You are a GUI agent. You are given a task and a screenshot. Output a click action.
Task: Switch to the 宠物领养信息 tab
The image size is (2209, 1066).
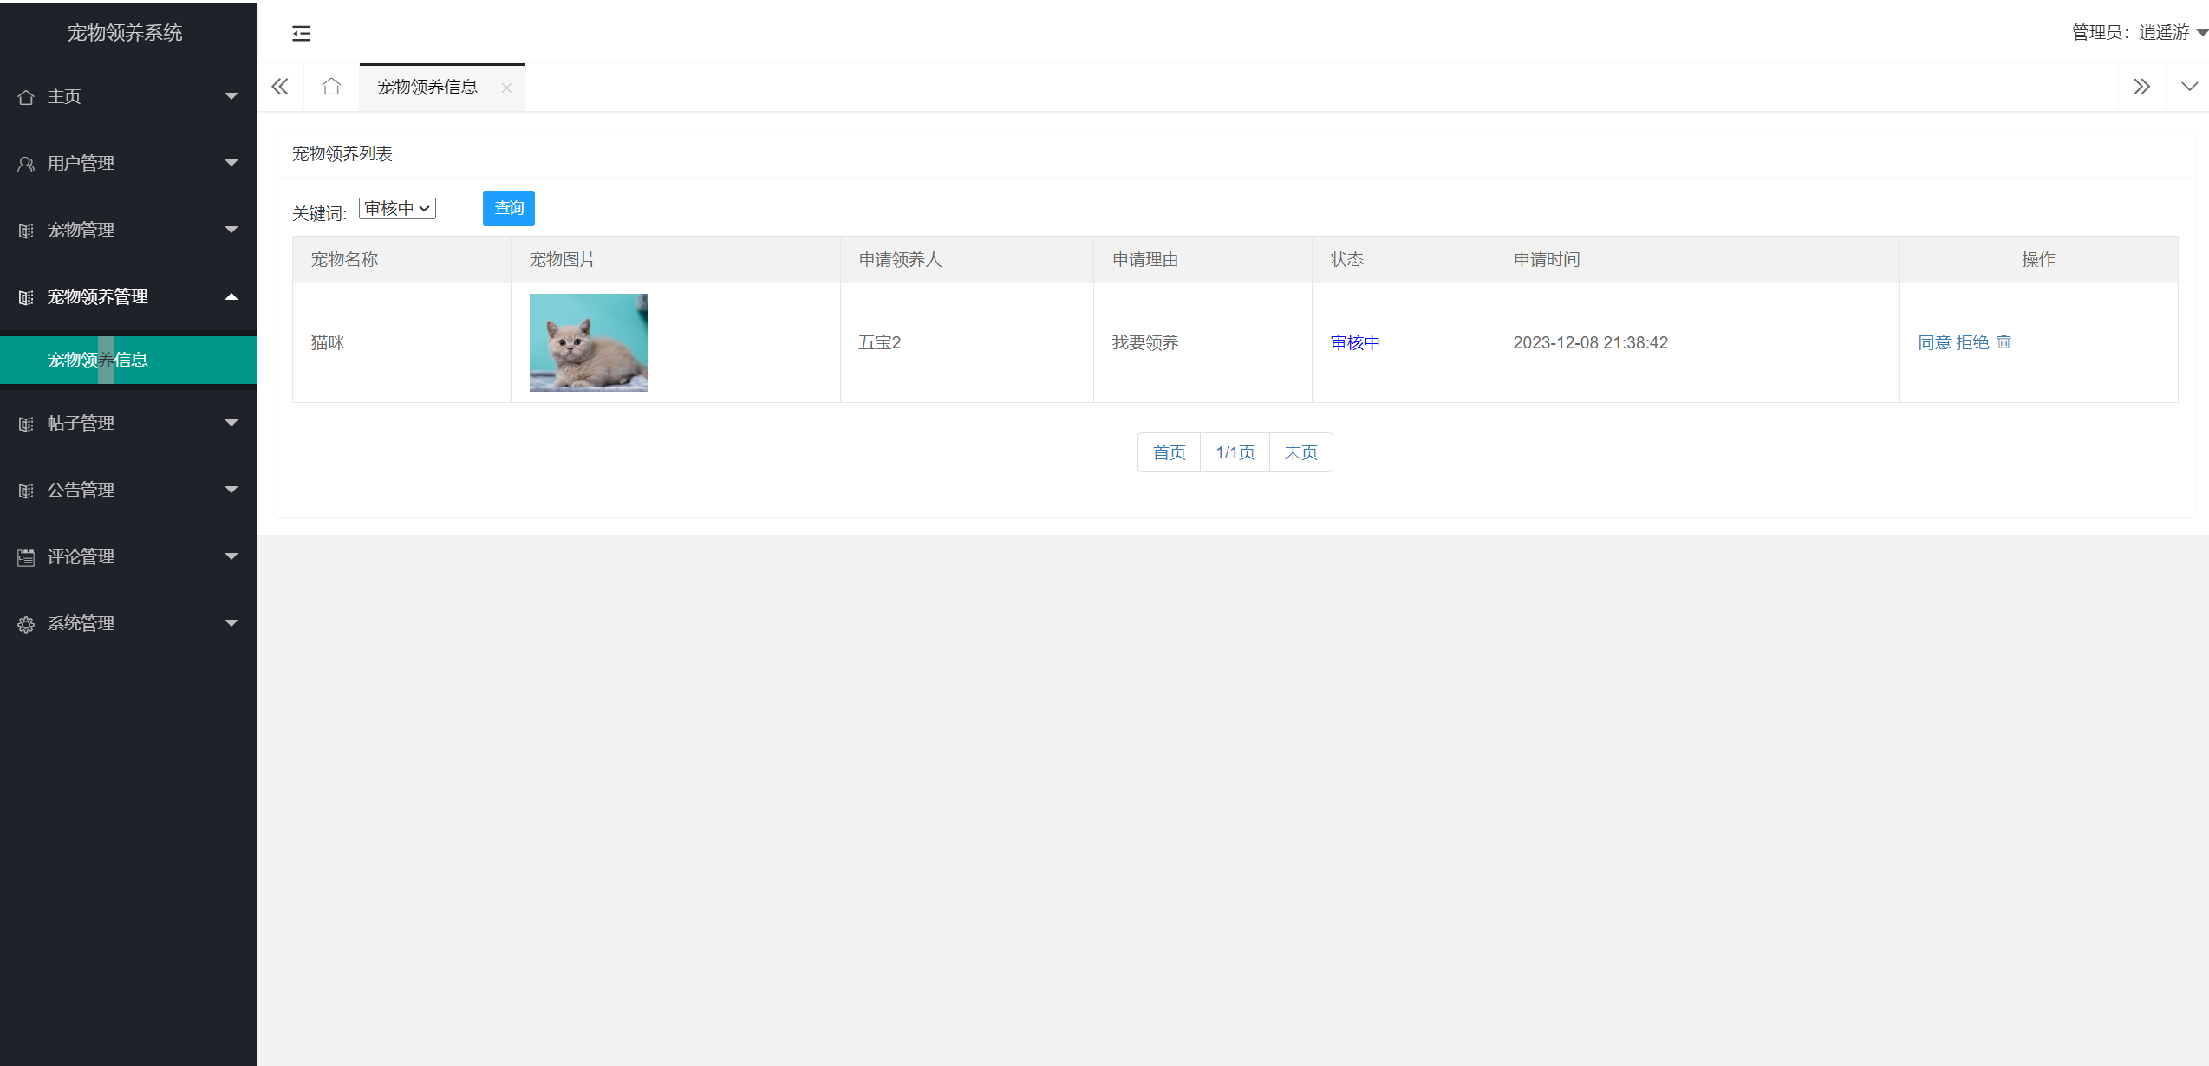(427, 88)
